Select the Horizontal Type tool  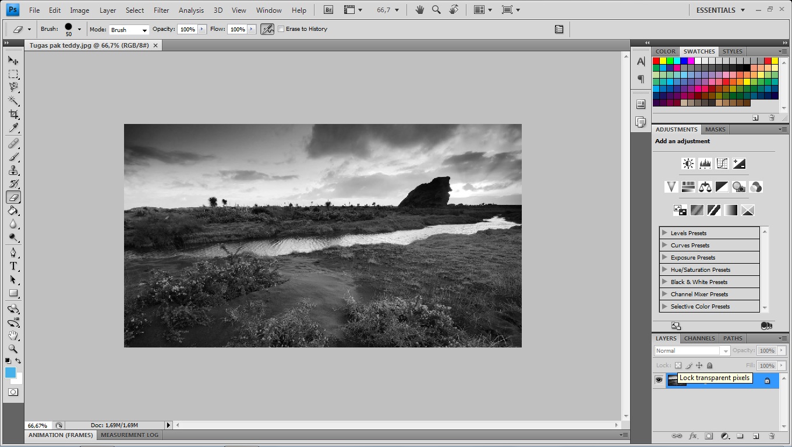click(13, 266)
